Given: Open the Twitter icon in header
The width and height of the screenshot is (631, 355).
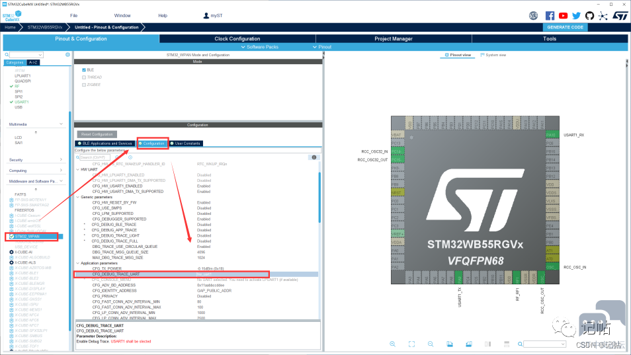Looking at the screenshot, I should (576, 16).
